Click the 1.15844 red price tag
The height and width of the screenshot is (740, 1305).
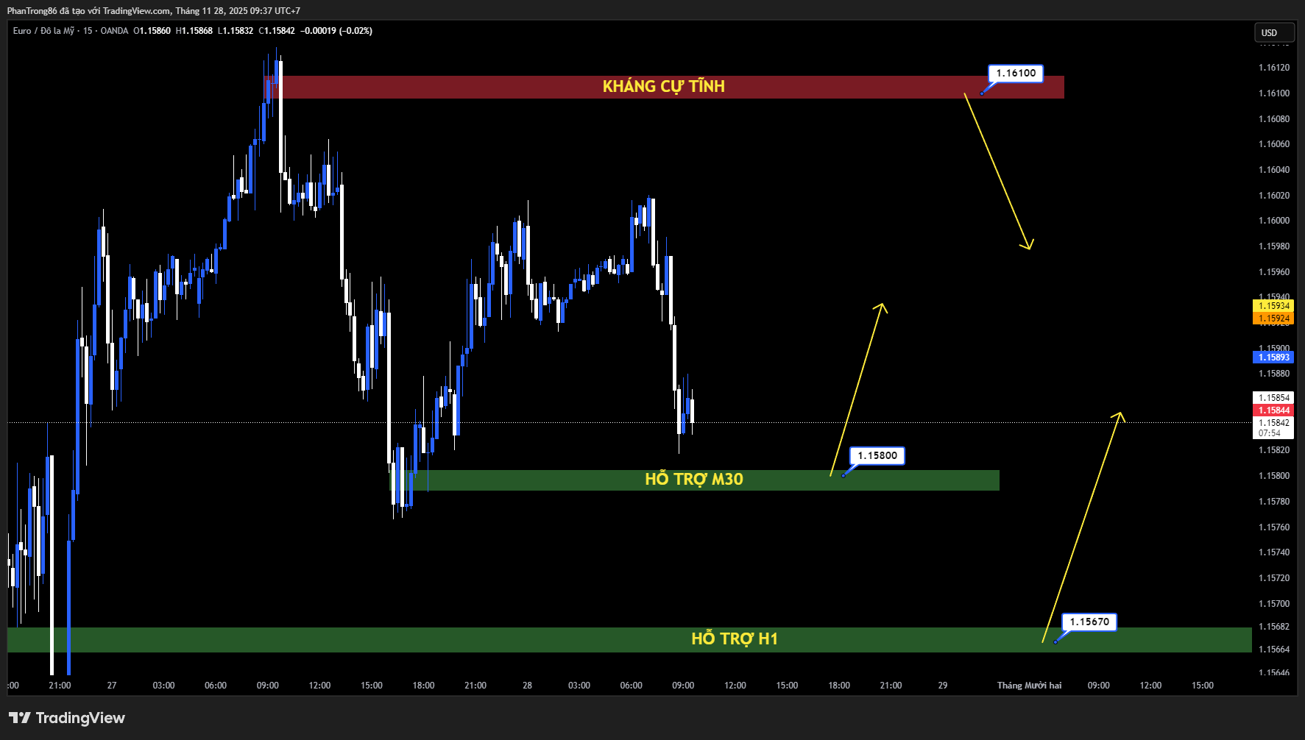point(1273,410)
